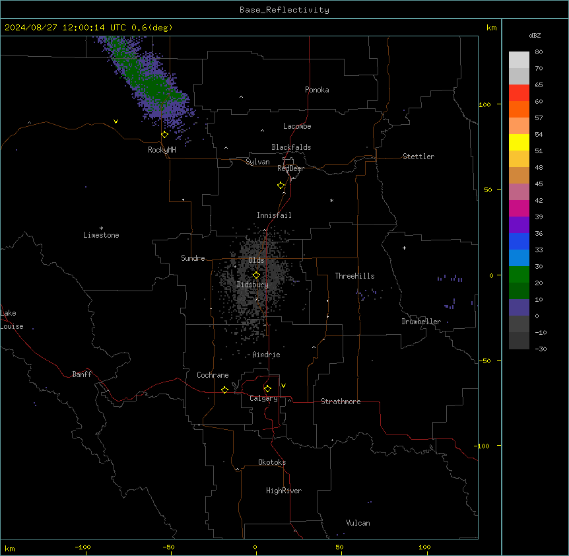The width and height of the screenshot is (569, 556).
Task: Click the green precipitation echo northwest of RockyMH
Action: [x=152, y=85]
